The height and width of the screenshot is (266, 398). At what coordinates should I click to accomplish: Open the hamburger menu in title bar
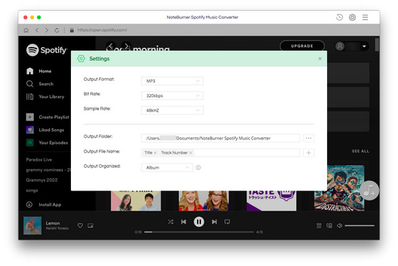click(x=365, y=17)
